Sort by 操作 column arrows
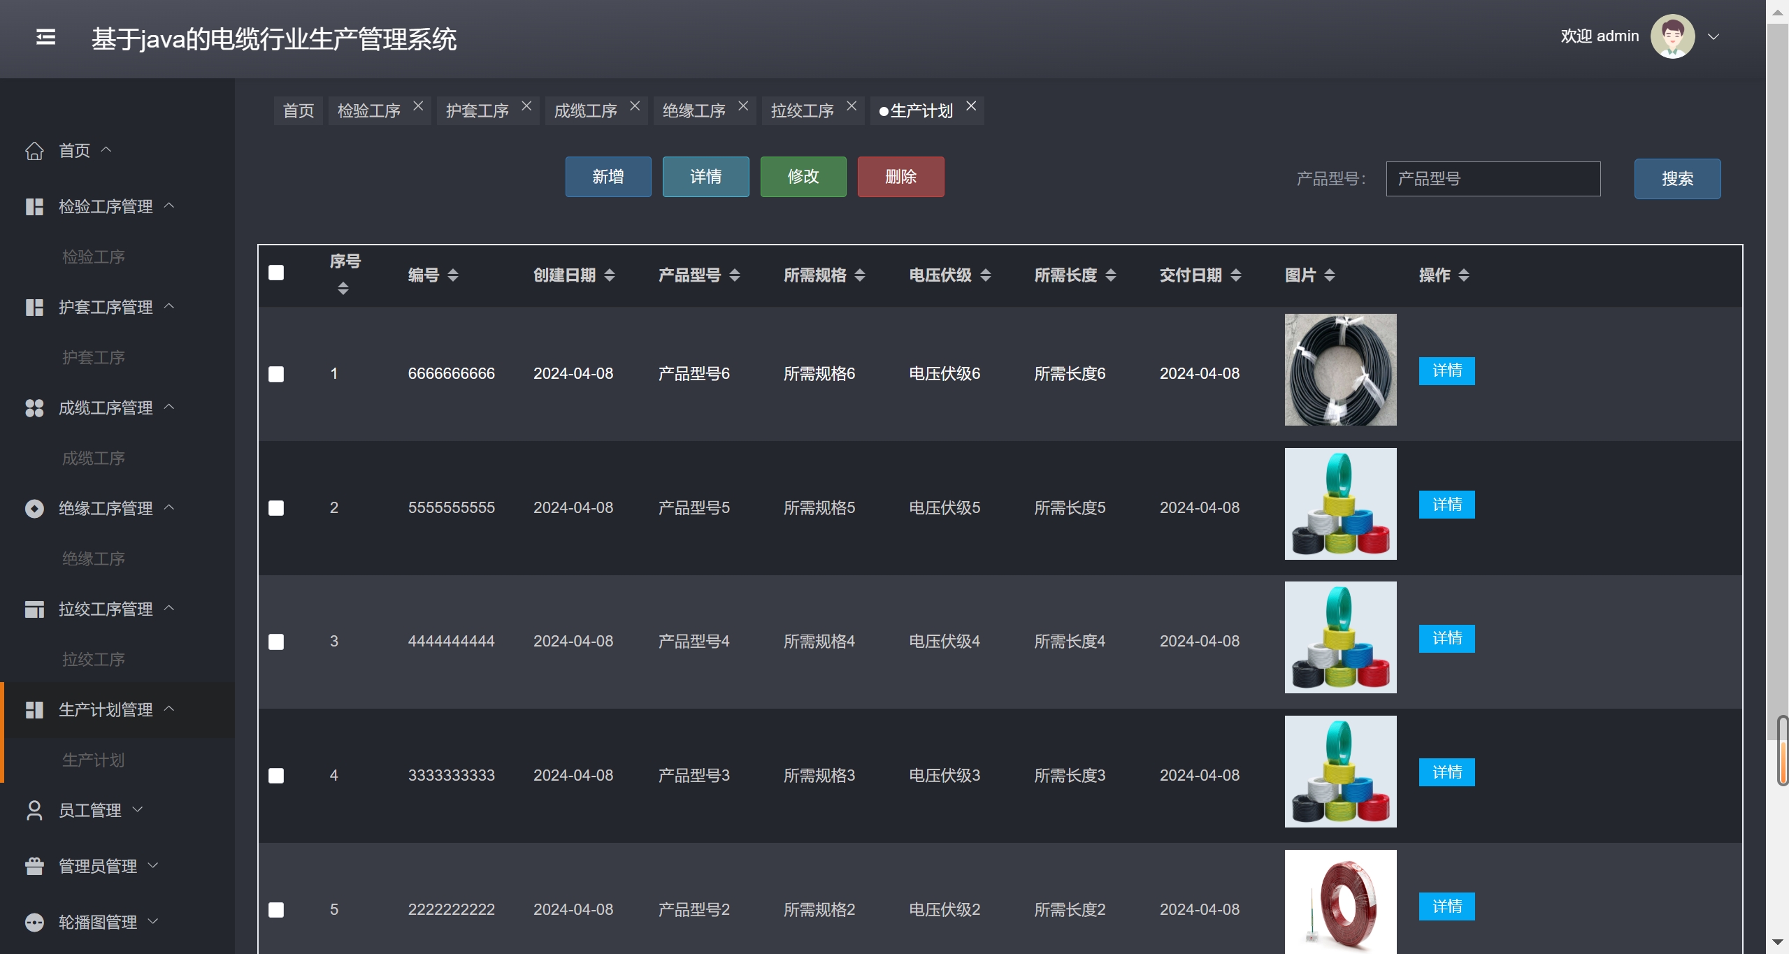The height and width of the screenshot is (954, 1789). pos(1464,275)
